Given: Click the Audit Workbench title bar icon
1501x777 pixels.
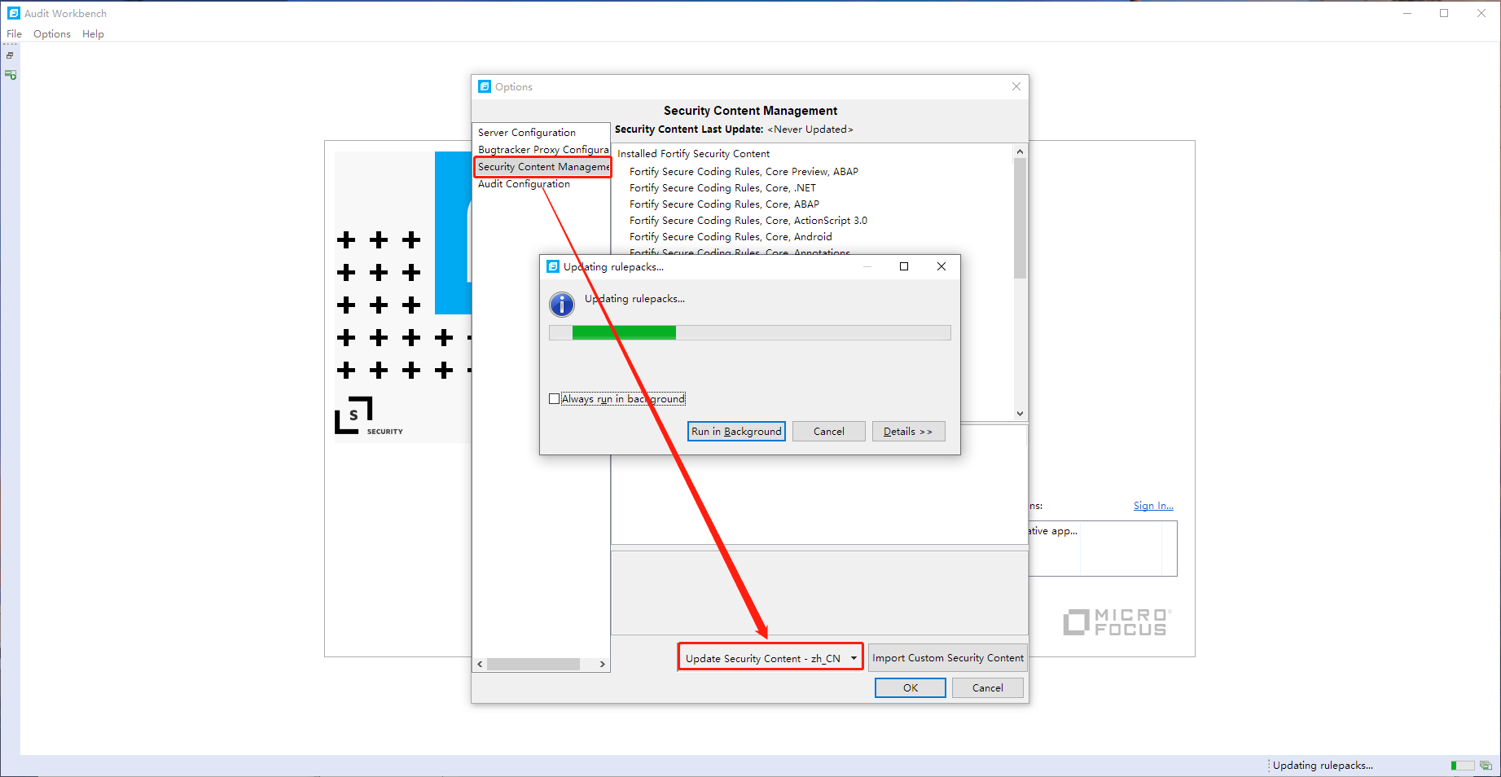Looking at the screenshot, I should pyautogui.click(x=14, y=13).
